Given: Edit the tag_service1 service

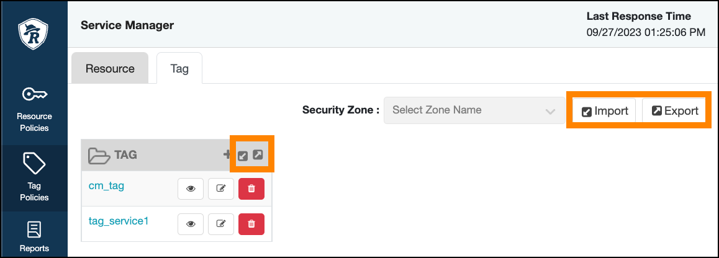Looking at the screenshot, I should point(220,224).
